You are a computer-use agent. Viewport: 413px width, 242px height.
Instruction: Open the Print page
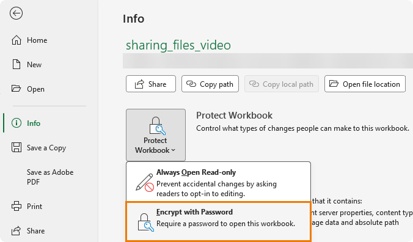pos(27,206)
